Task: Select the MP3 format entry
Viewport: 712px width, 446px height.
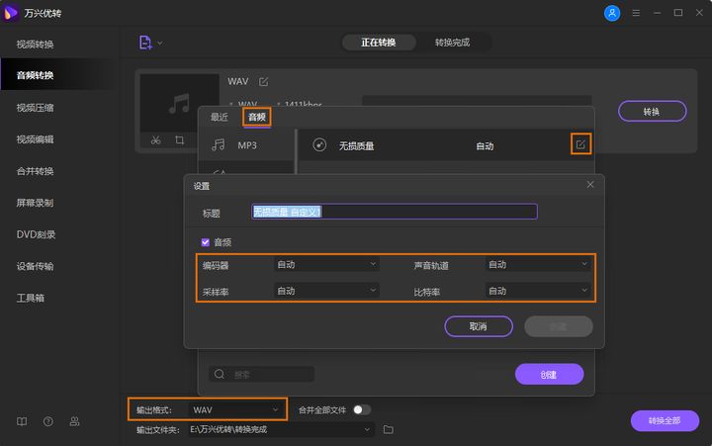Action: (246, 145)
